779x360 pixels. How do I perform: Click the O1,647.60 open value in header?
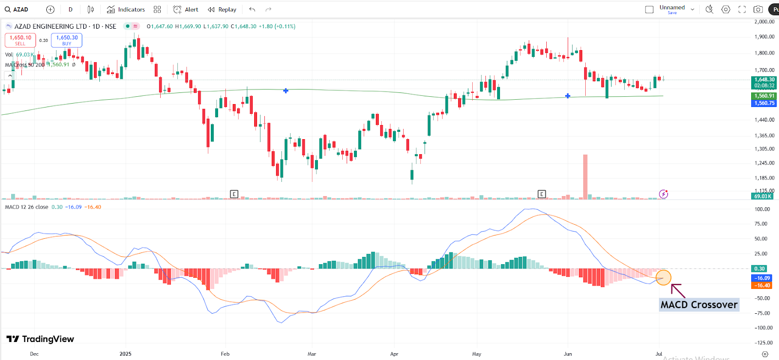tap(160, 26)
